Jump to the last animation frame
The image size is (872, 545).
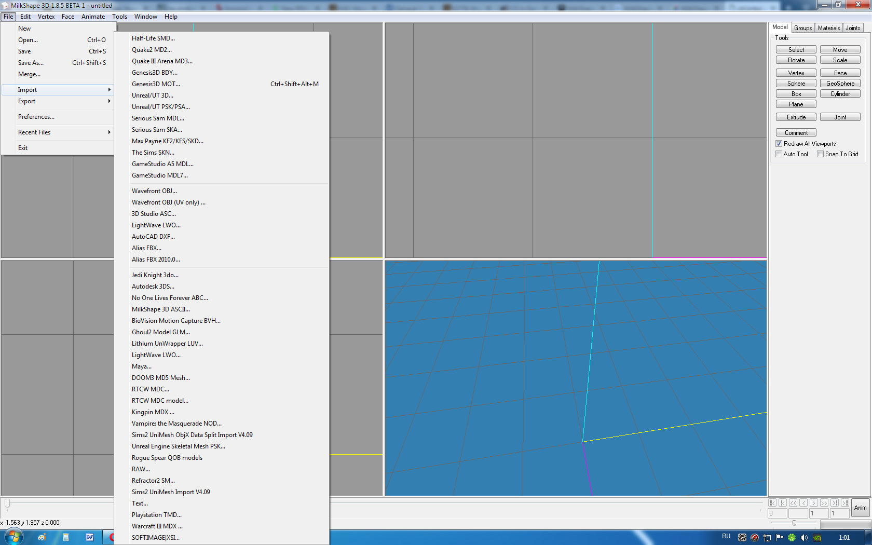[x=845, y=502]
